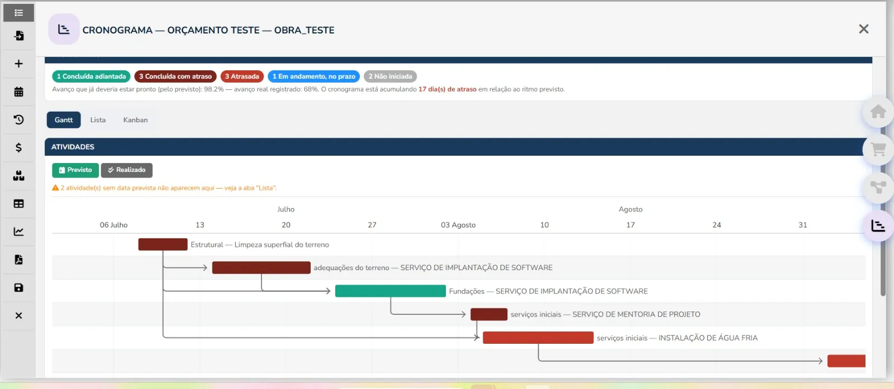
Task: Click the dollar sign icon in sidebar
Action: (18, 147)
